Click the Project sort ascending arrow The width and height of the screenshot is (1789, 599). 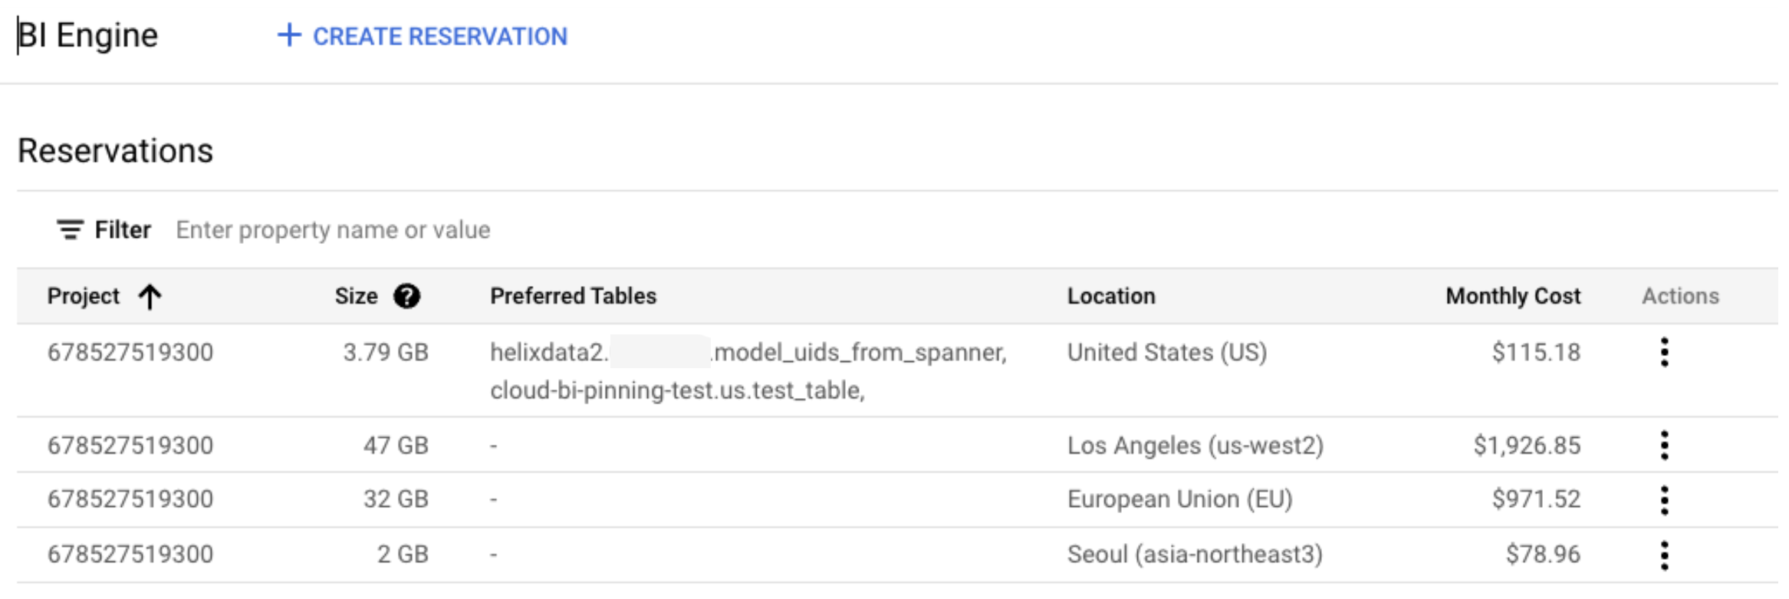[x=150, y=296]
